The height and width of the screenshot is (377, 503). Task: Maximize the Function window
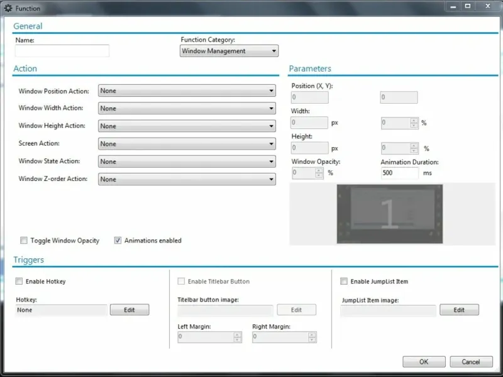468,6
